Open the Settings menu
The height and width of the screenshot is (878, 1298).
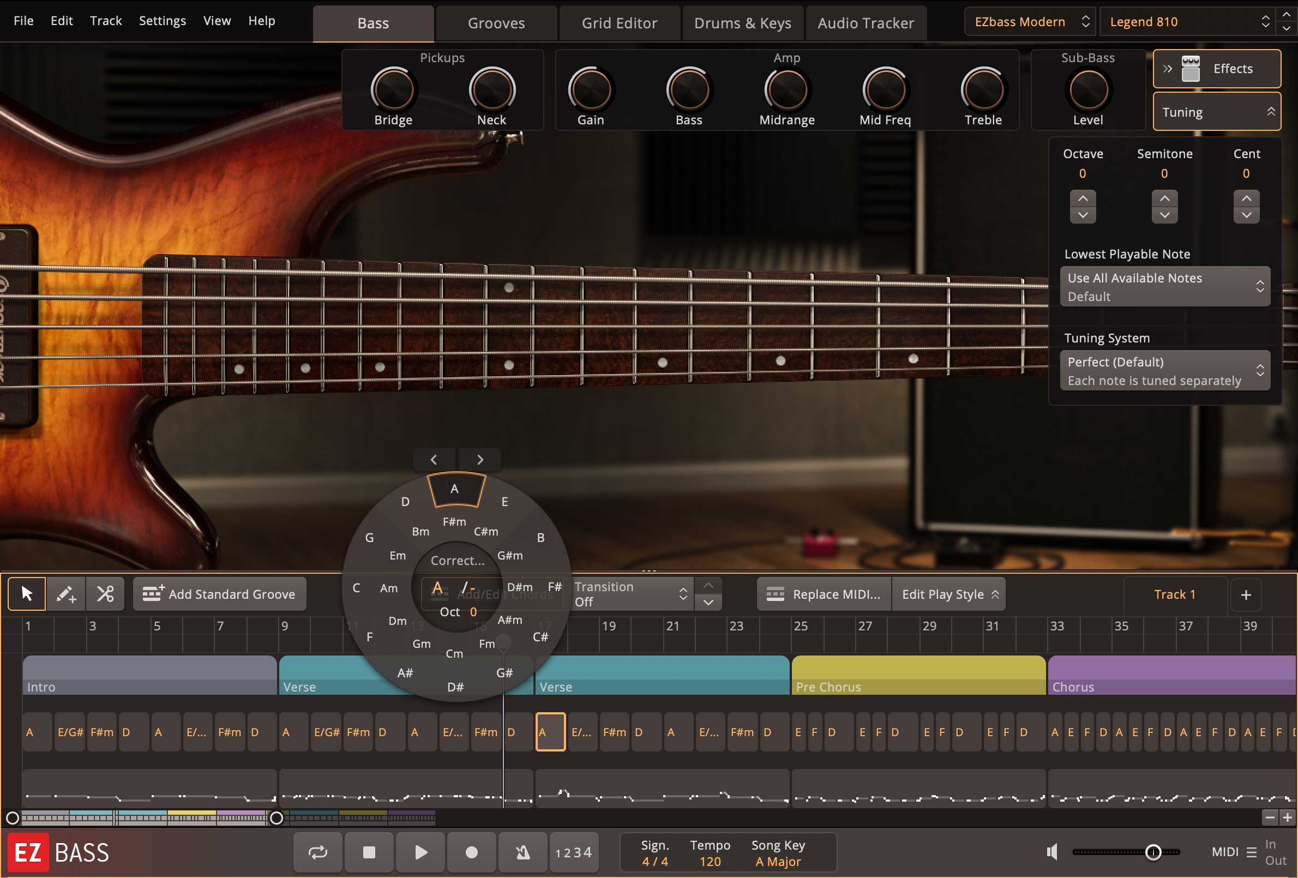[162, 21]
